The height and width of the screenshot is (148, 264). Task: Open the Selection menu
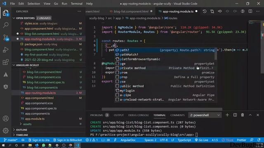click(x=34, y=4)
